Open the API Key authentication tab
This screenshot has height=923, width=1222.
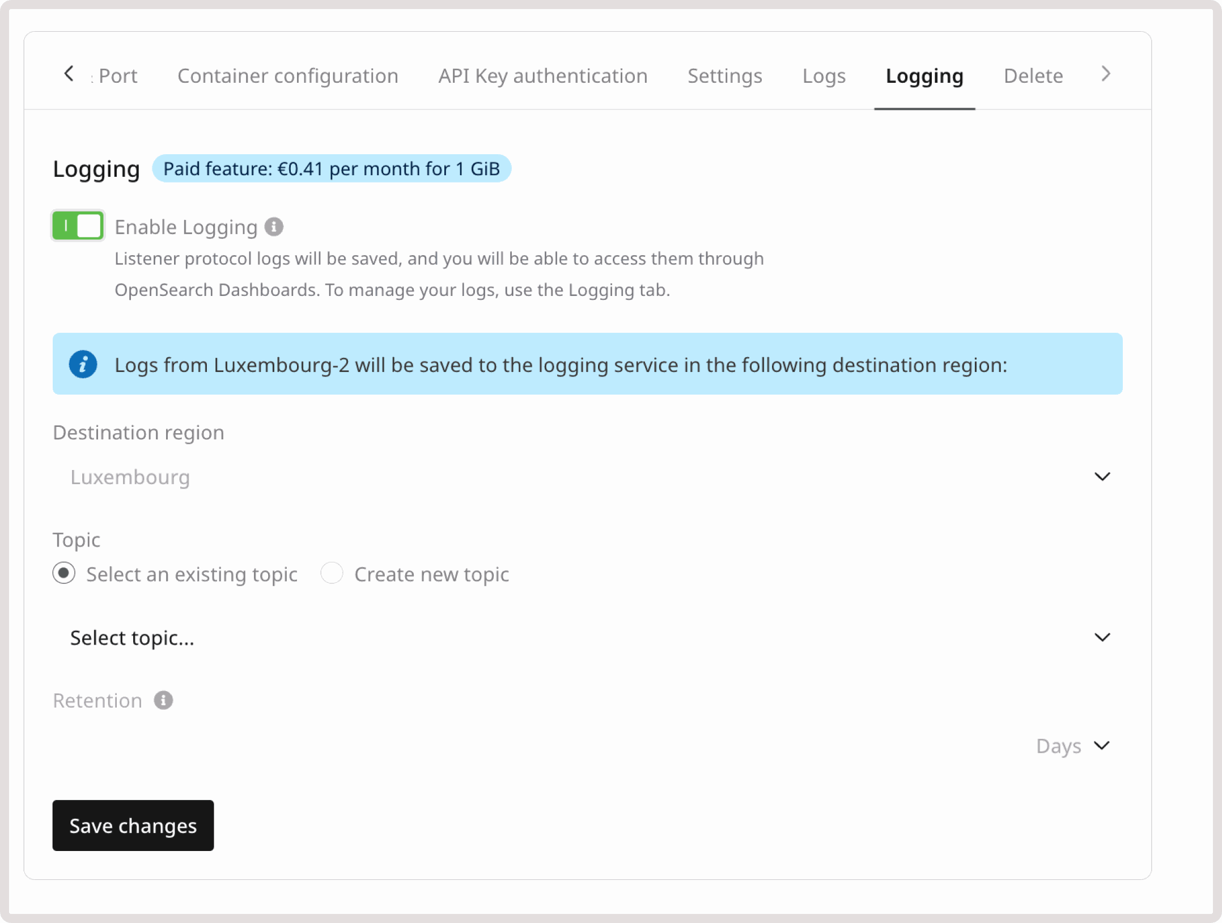pyautogui.click(x=543, y=75)
